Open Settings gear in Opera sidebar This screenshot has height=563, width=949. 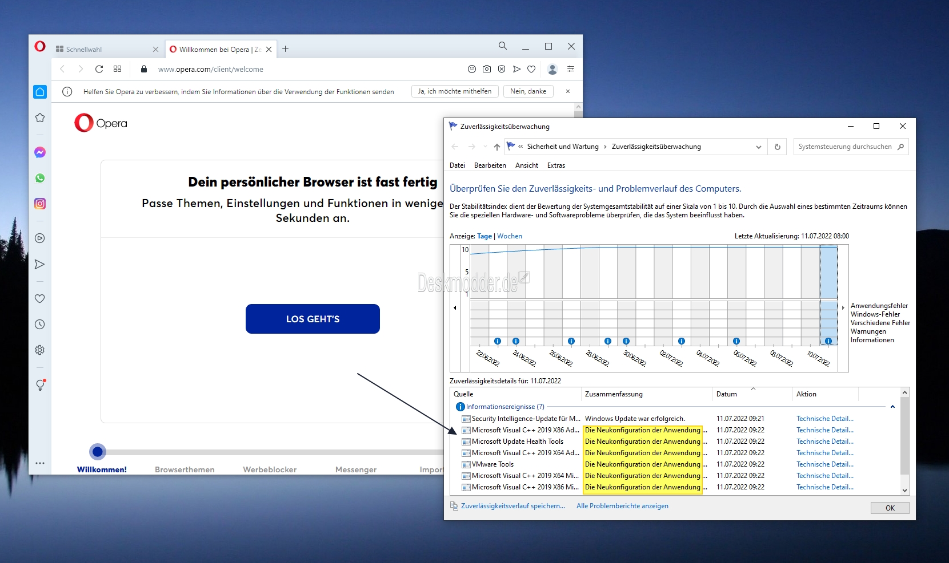coord(40,350)
